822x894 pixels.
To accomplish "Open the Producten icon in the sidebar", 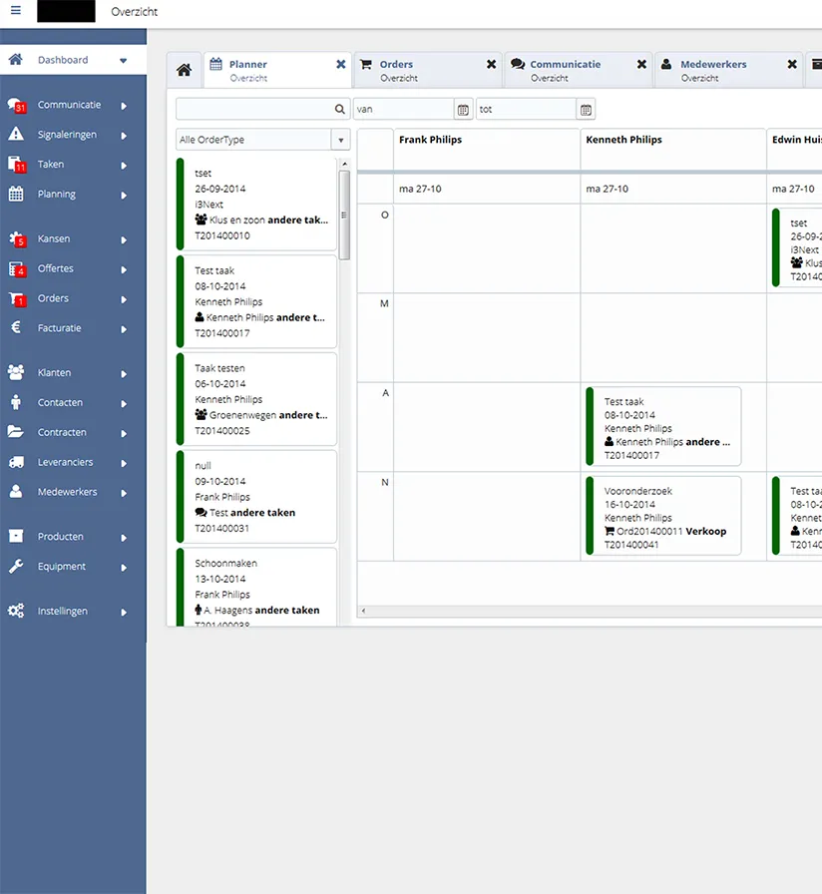I will click(x=18, y=536).
